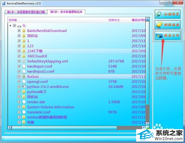Click the 297.67KB file size value
The width and height of the screenshot is (185, 143).
click(x=116, y=61)
